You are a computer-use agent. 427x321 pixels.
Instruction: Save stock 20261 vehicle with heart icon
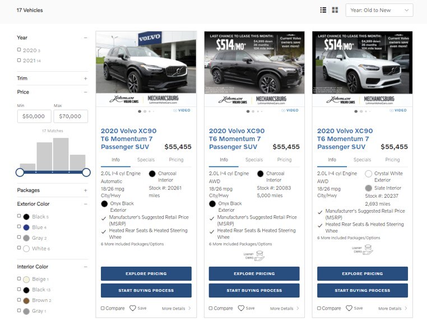coord(133,308)
